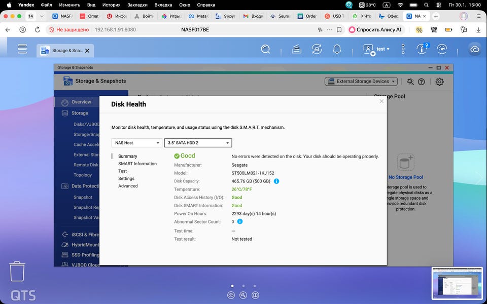Select the SMART Information section
The width and height of the screenshot is (487, 304).
coord(137,164)
